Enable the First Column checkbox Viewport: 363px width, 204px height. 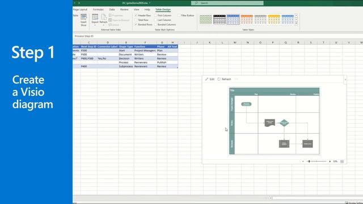coord(155,15)
